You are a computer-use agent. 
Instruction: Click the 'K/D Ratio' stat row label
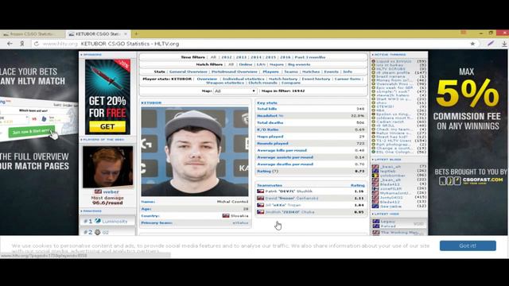pyautogui.click(x=268, y=129)
